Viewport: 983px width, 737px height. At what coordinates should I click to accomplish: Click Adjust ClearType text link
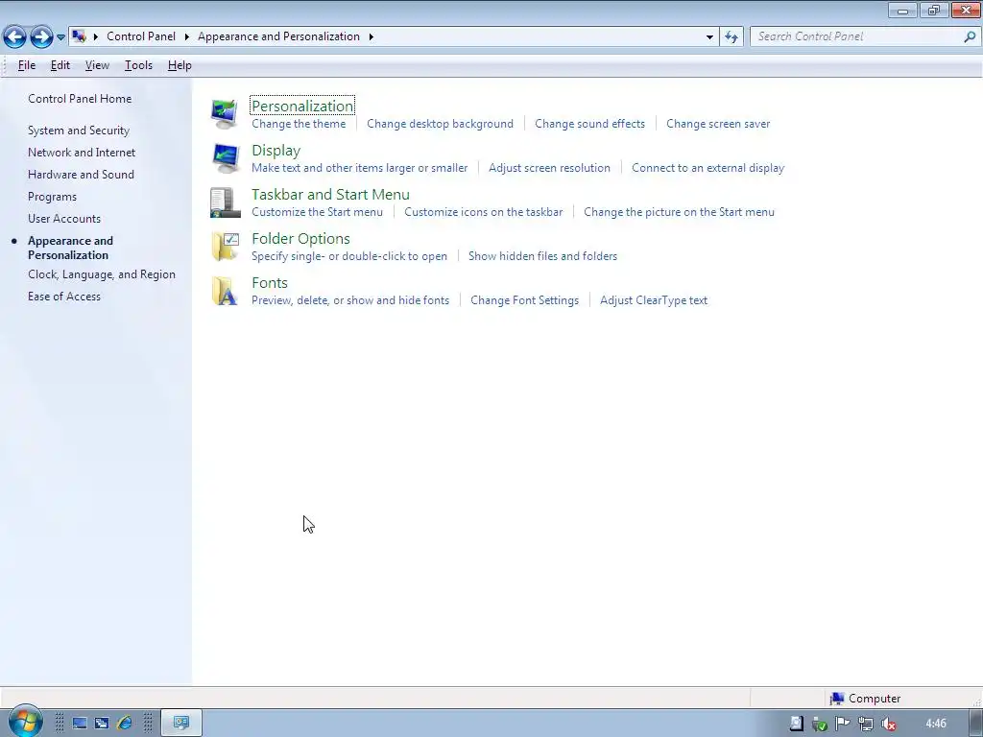pyautogui.click(x=654, y=300)
